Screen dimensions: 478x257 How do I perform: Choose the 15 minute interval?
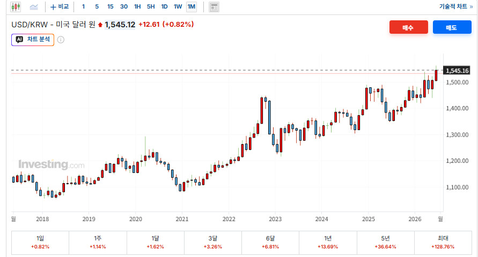click(x=111, y=6)
